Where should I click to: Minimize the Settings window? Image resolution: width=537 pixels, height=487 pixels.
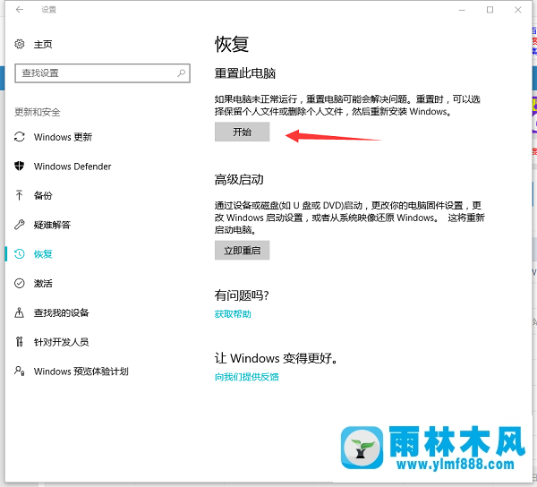click(462, 10)
